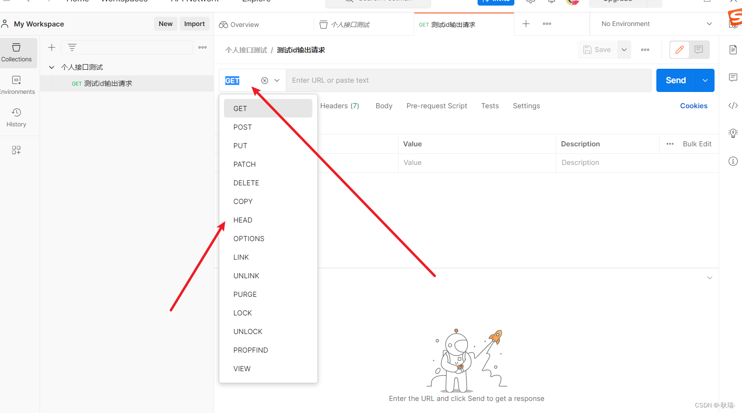Open request info icon in right sidebar
The width and height of the screenshot is (742, 413).
(733, 161)
